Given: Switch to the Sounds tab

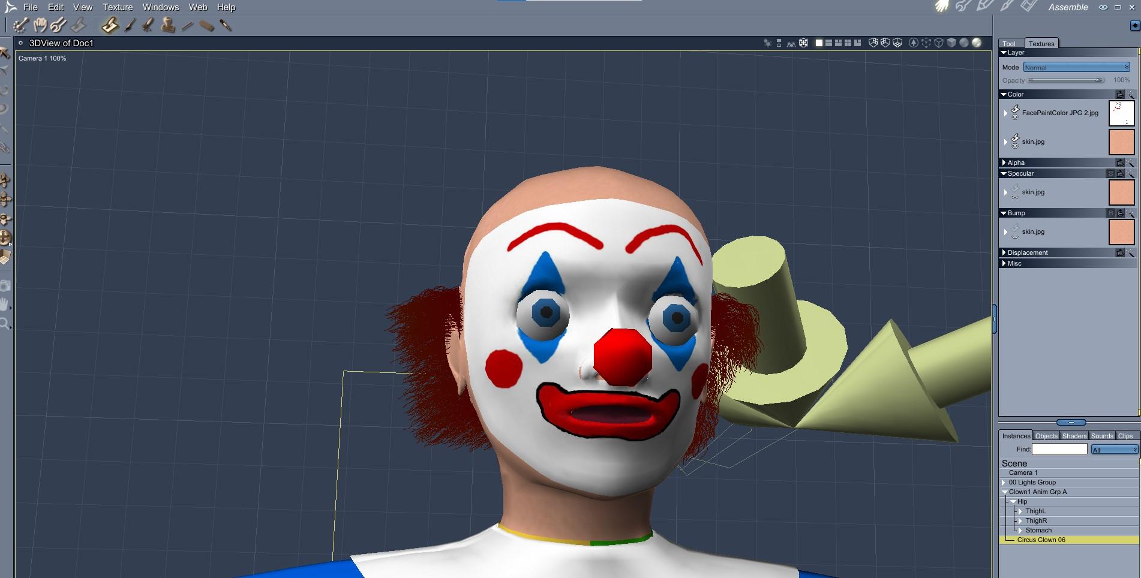Looking at the screenshot, I should coord(1102,436).
